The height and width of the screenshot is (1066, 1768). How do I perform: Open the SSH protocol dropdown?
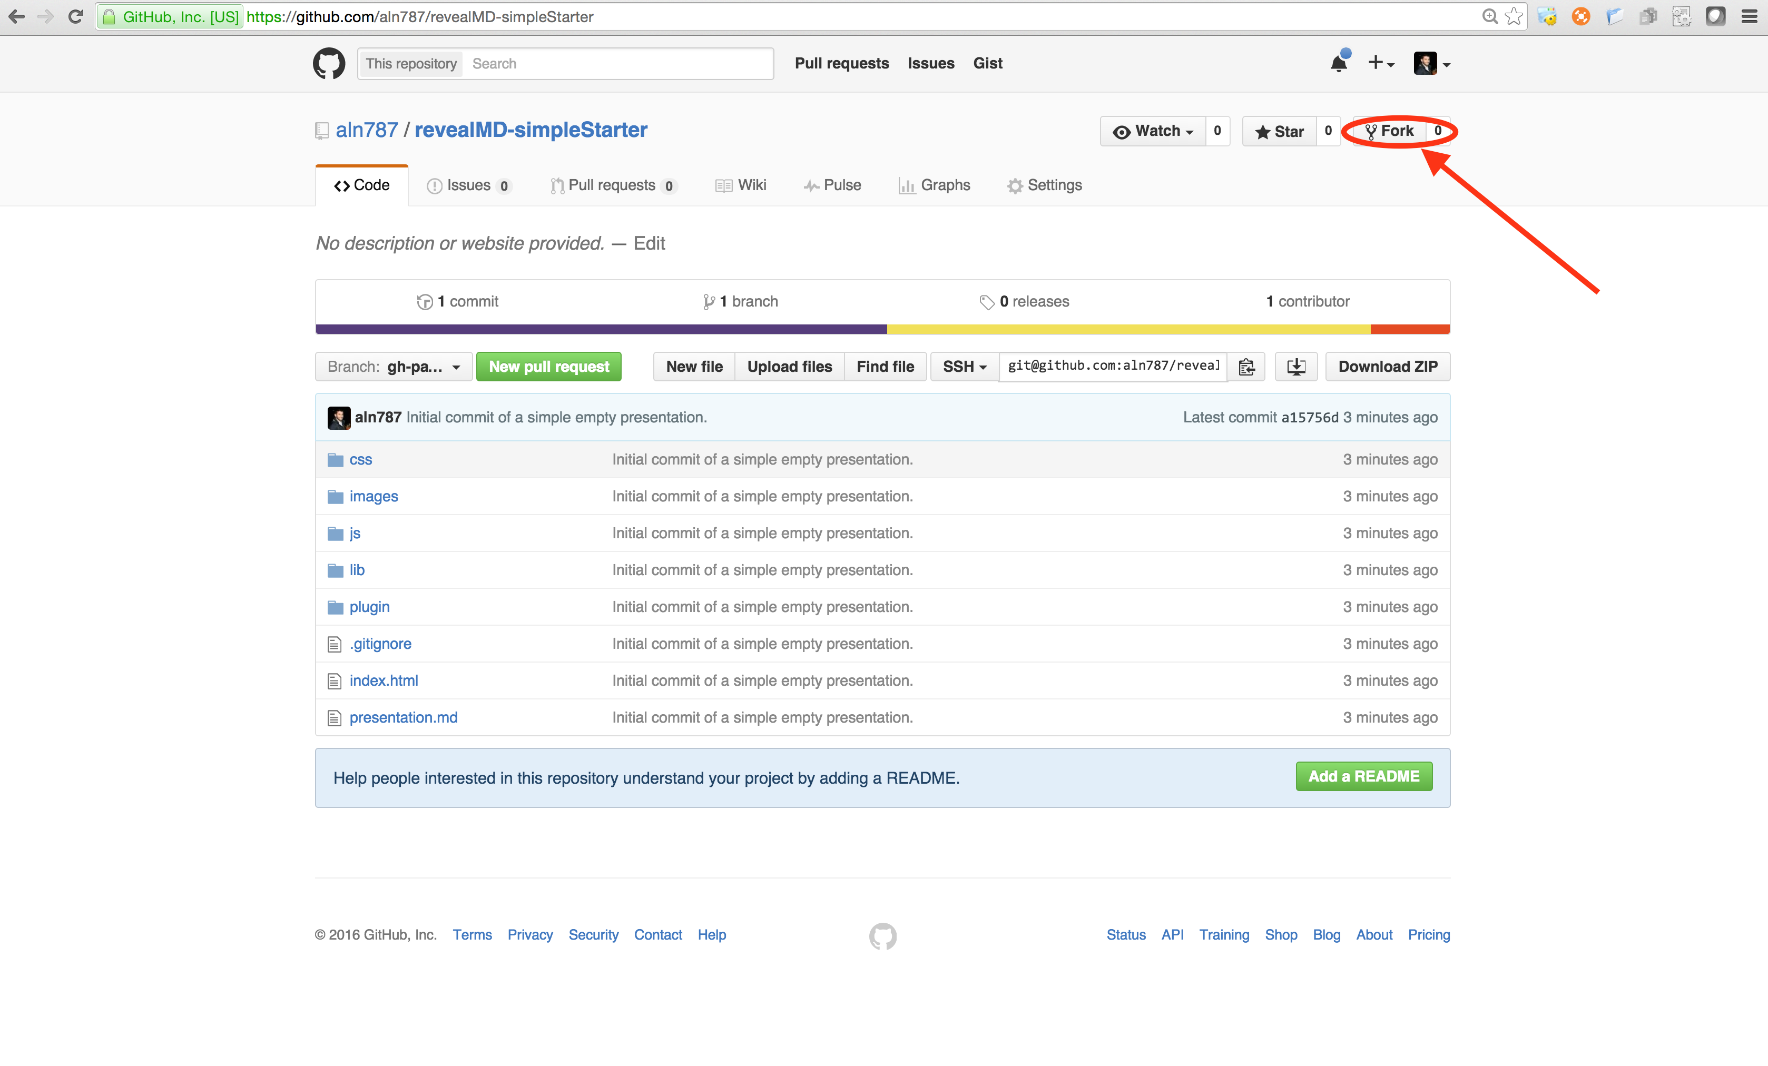965,367
